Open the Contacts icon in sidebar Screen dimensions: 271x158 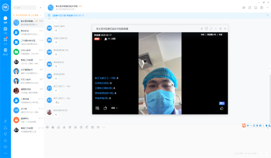coord(5,51)
